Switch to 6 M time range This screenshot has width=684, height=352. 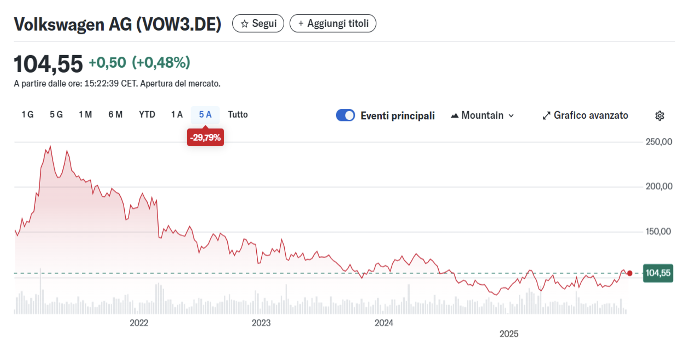(115, 115)
